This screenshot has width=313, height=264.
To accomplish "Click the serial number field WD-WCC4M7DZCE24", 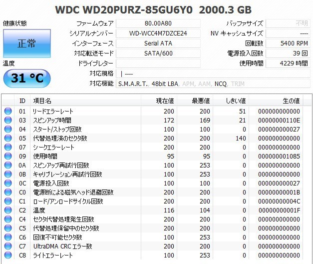I will tap(158, 33).
